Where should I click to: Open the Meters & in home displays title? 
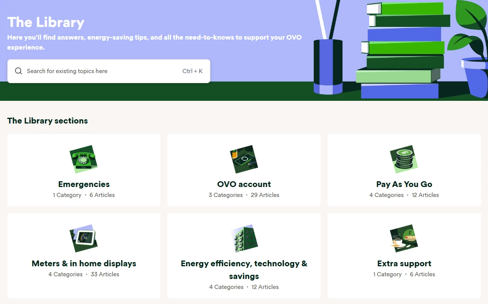click(84, 264)
